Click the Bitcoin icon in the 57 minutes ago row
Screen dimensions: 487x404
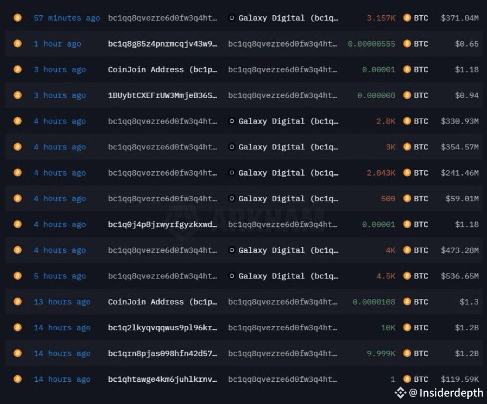(x=18, y=18)
